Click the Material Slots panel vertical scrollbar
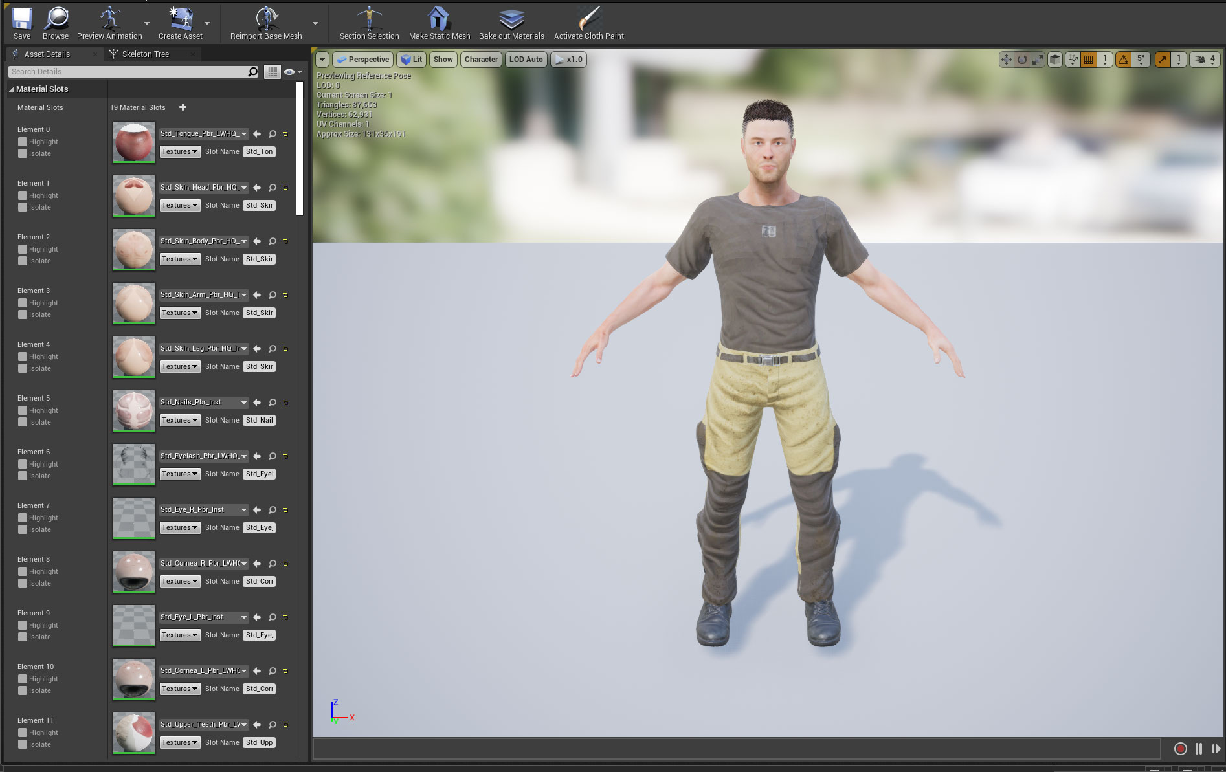This screenshot has width=1226, height=772. [300, 148]
